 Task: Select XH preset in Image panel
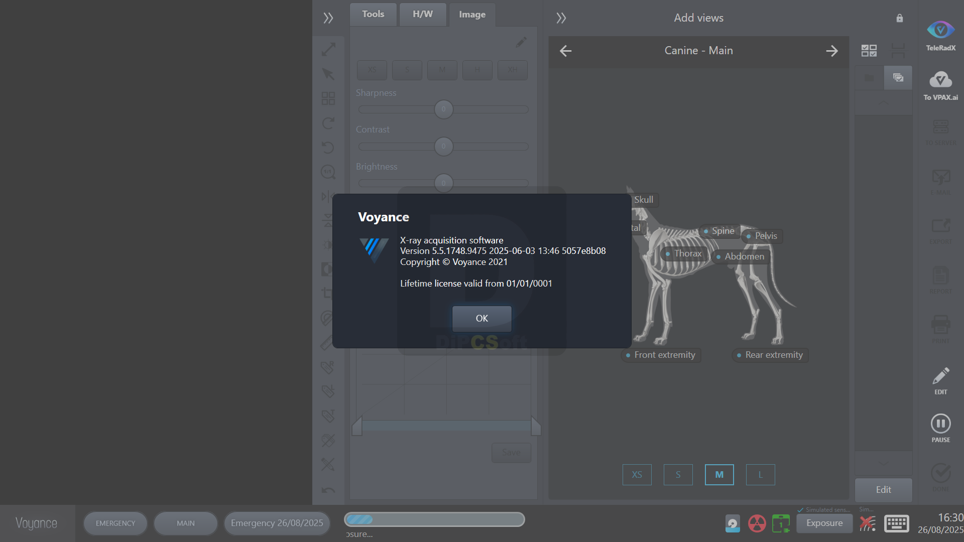pyautogui.click(x=512, y=70)
